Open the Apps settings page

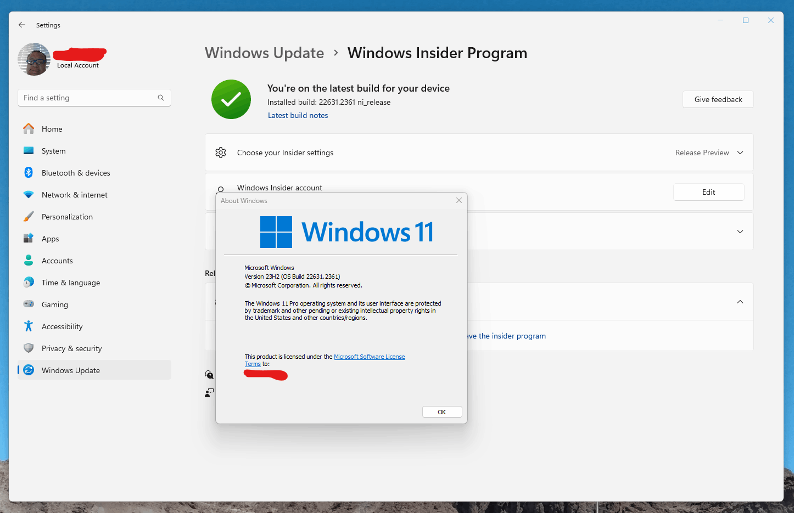click(94, 239)
